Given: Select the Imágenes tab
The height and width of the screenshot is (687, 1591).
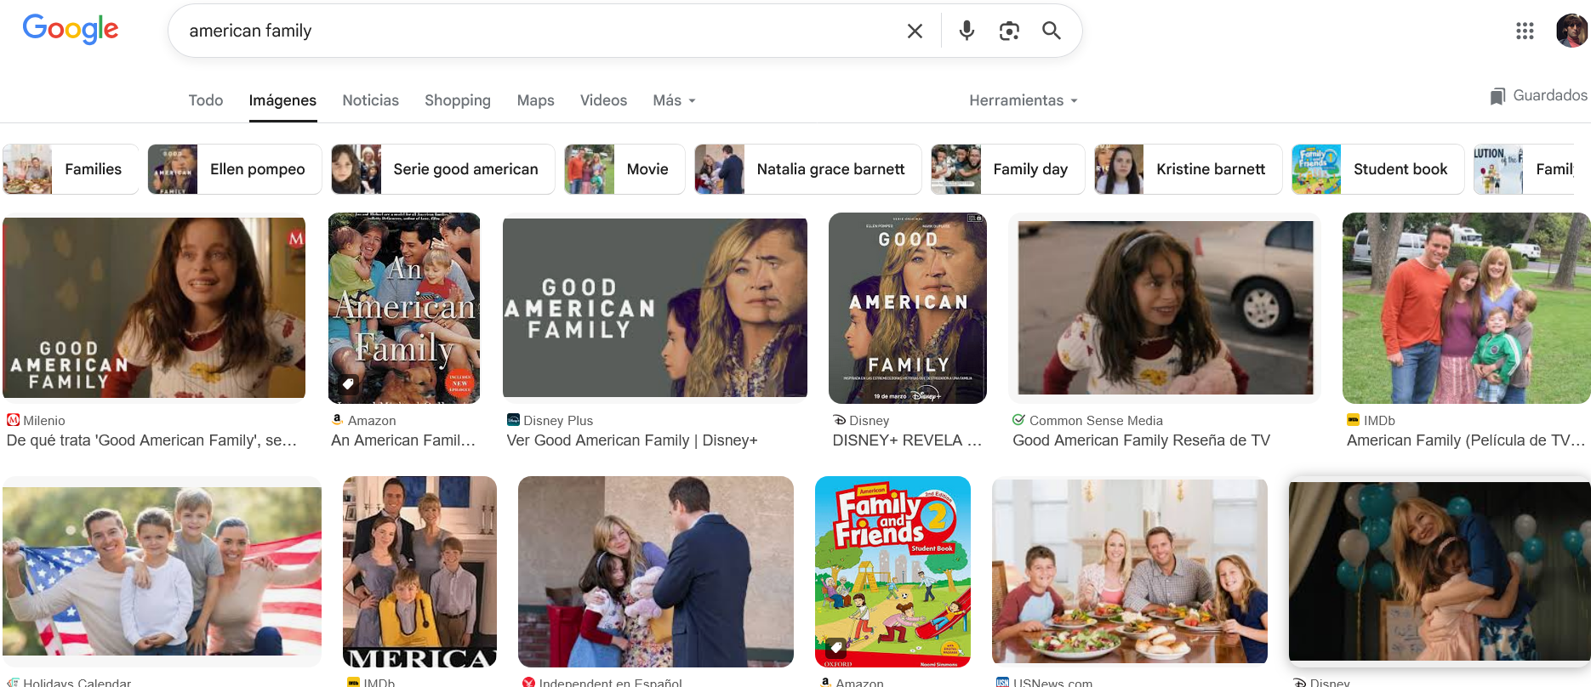Looking at the screenshot, I should (x=282, y=100).
